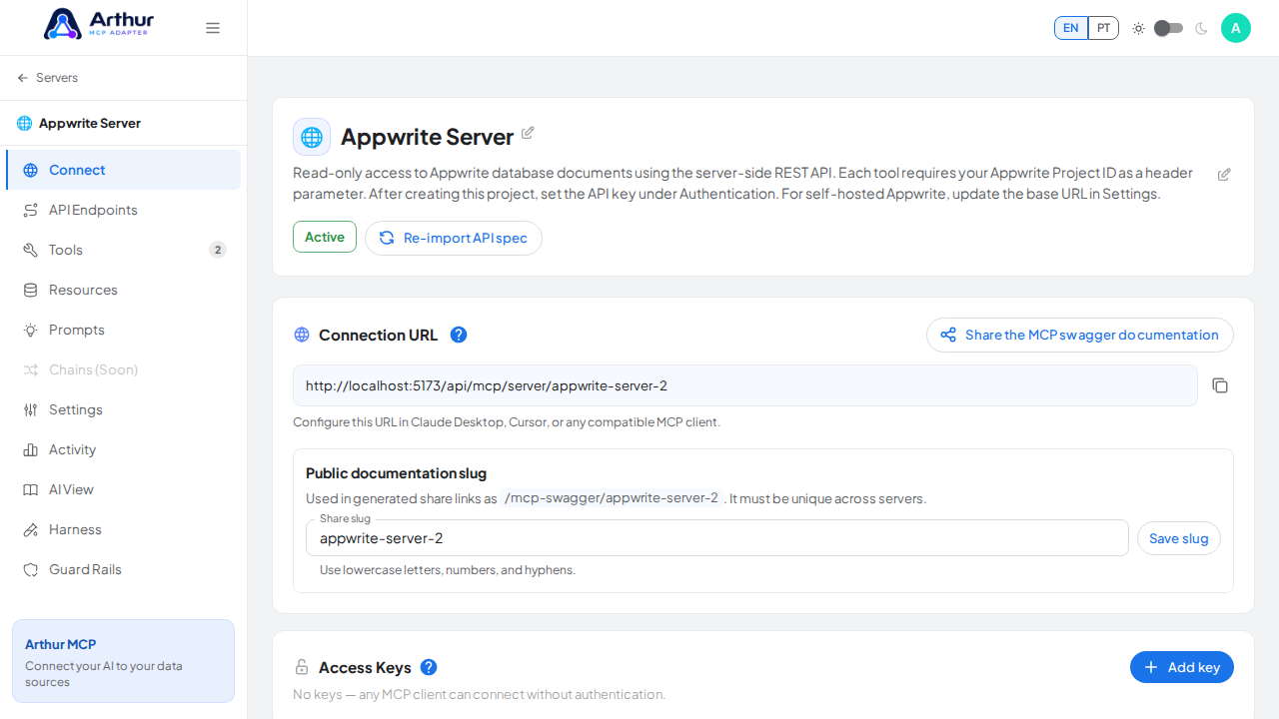The width and height of the screenshot is (1279, 719).
Task: Click the Chains (Soon) sidebar entry
Action: (124, 369)
